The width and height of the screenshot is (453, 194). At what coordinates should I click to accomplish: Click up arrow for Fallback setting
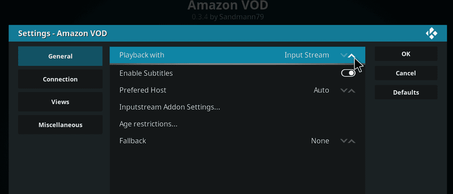(x=352, y=141)
